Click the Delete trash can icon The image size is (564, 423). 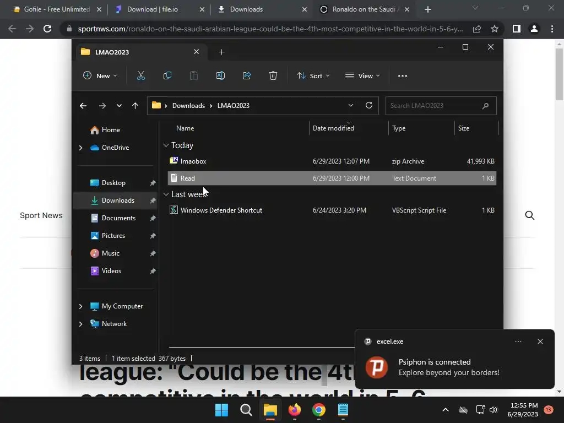(273, 75)
